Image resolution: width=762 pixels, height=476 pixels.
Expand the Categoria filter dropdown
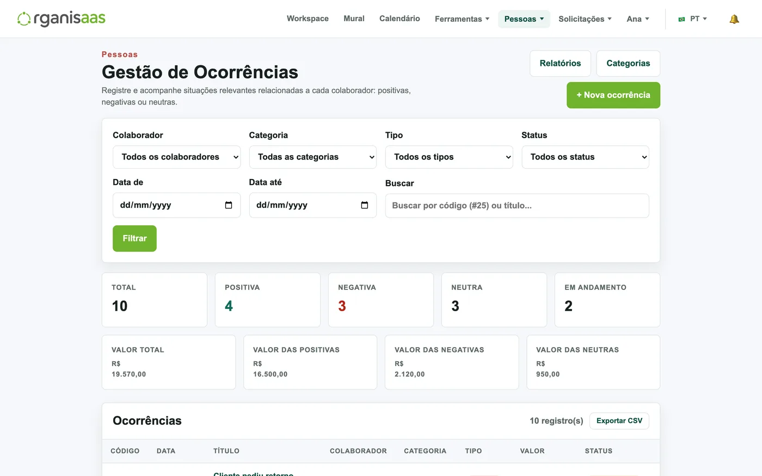313,157
